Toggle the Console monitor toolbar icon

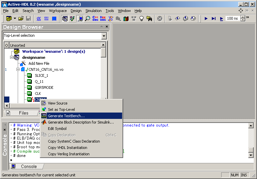click(x=80, y=19)
